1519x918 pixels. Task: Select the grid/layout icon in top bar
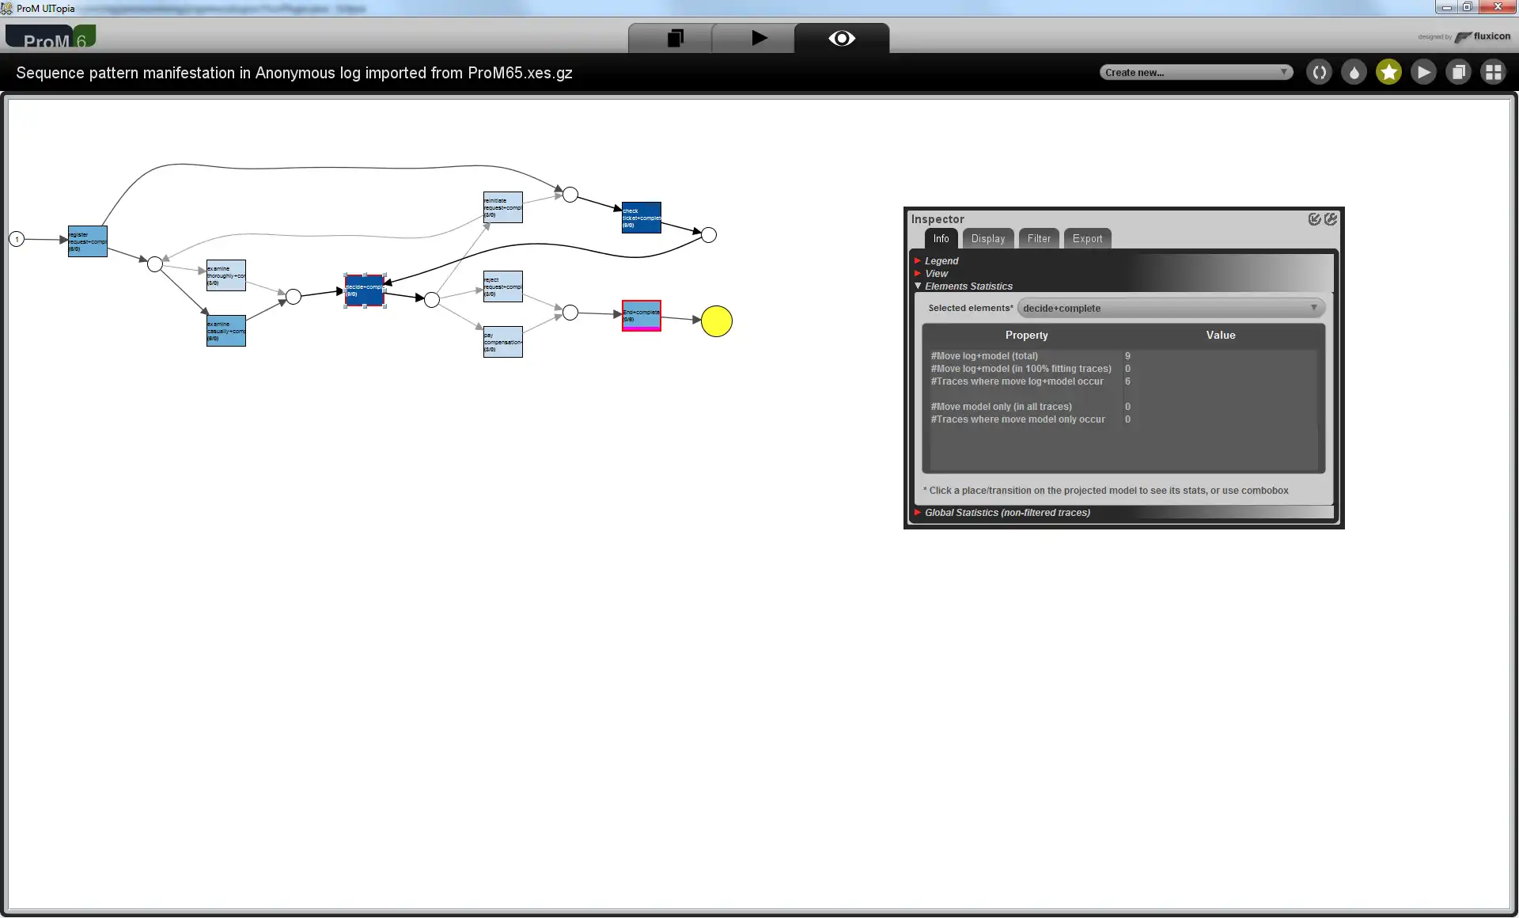[1495, 71]
